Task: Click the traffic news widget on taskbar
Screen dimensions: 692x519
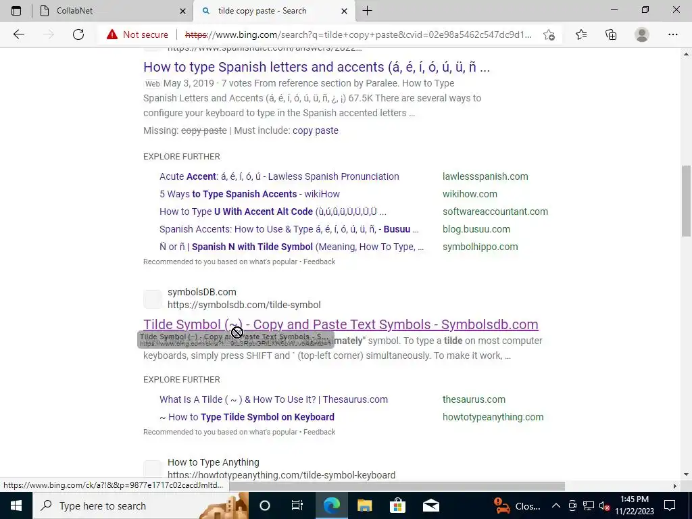Action: coord(517,505)
